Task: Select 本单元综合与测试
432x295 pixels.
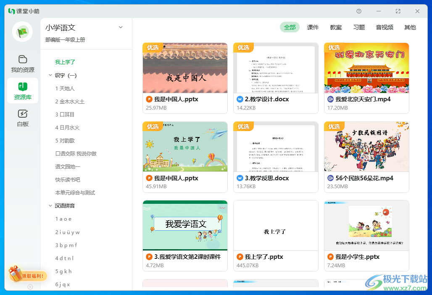Action: pos(75,192)
